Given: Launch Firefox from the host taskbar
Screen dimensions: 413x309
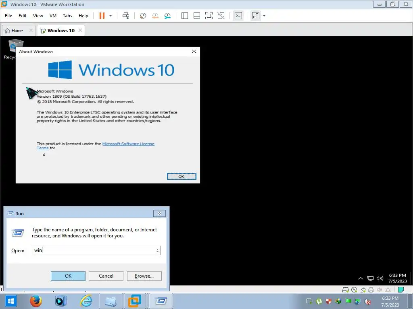Looking at the screenshot, I should coord(36,301).
